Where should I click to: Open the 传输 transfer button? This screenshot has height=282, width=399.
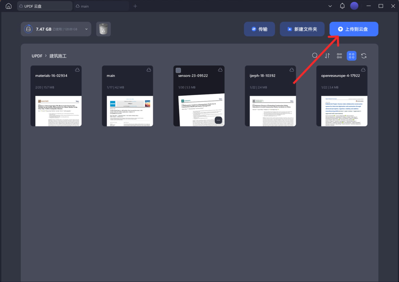(x=259, y=29)
